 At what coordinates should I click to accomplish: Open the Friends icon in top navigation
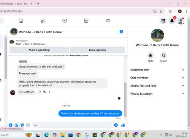pos(43,21)
